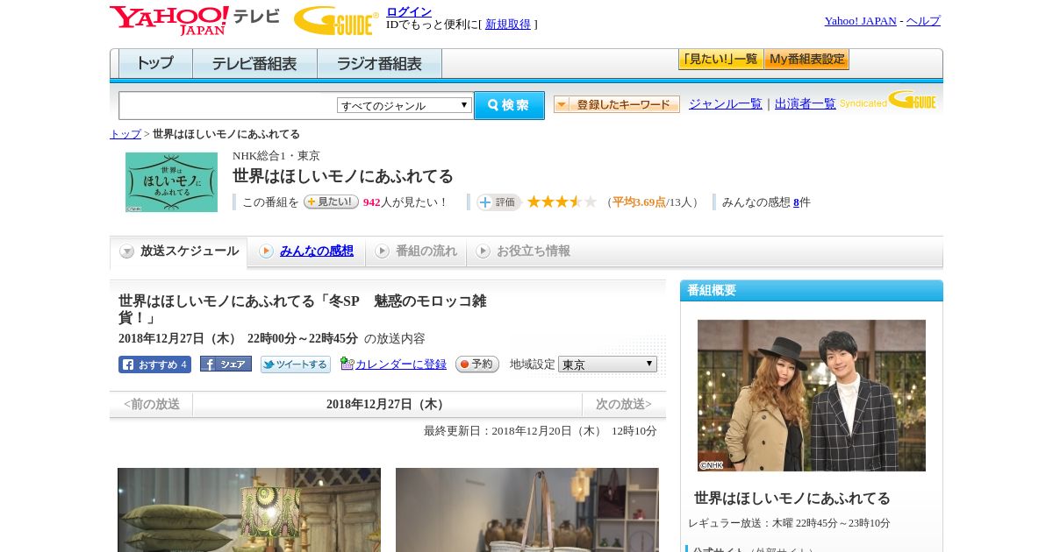
Task: Open the ジャンル一覧 link
Action: tap(726, 103)
